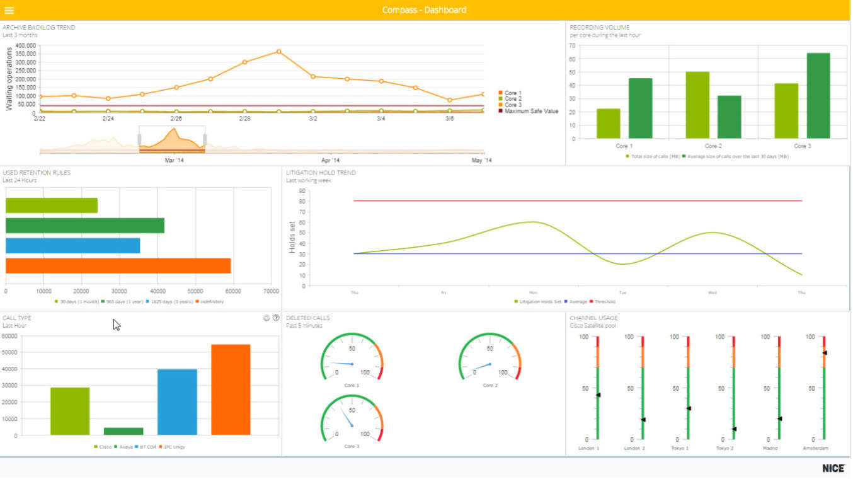
Task: Click the Call Type help question-mark icon
Action: pyautogui.click(x=276, y=317)
